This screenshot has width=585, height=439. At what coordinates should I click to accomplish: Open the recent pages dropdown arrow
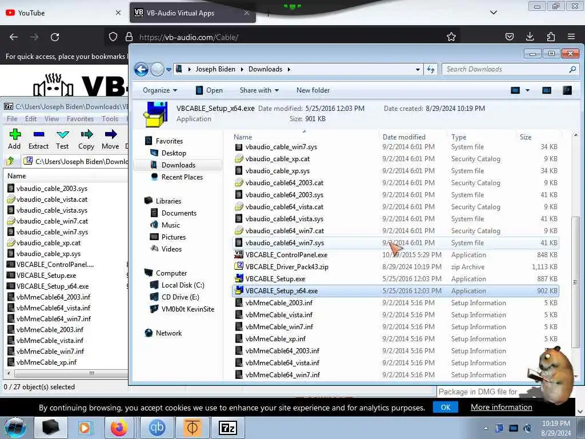point(169,69)
